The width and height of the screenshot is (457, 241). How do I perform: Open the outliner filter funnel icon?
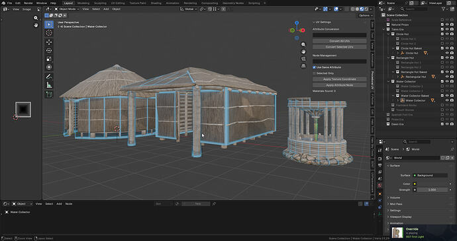pos(444,9)
